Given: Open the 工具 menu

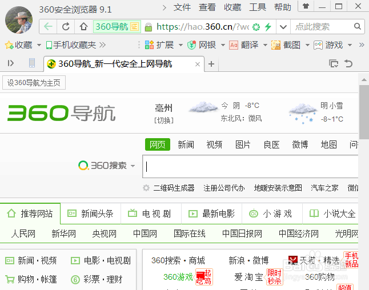Looking at the screenshot, I should click(258, 7).
